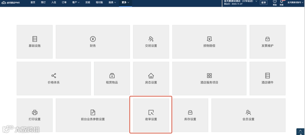The height and width of the screenshot is (135, 305).
Task: Open the 前台业务参数设置 tile
Action: tap(93, 115)
